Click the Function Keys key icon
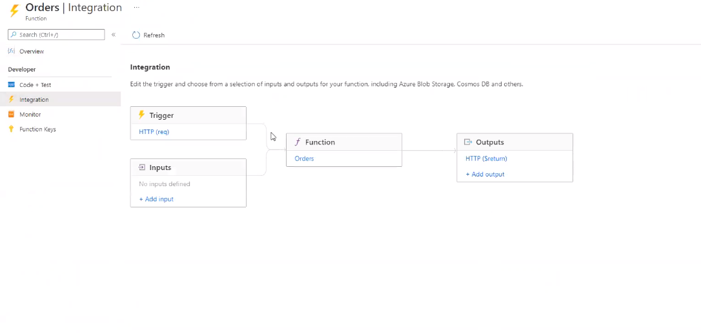701x333 pixels. [11, 129]
